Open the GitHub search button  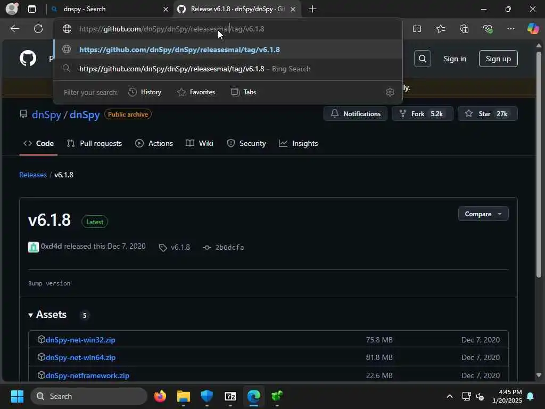point(422,59)
